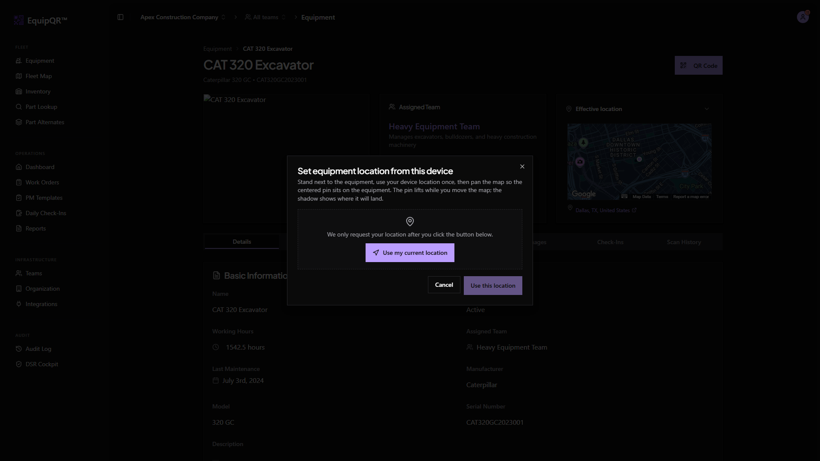Screen dimensions: 820x461
Task: Switch to the Details tab
Action: pos(242,242)
